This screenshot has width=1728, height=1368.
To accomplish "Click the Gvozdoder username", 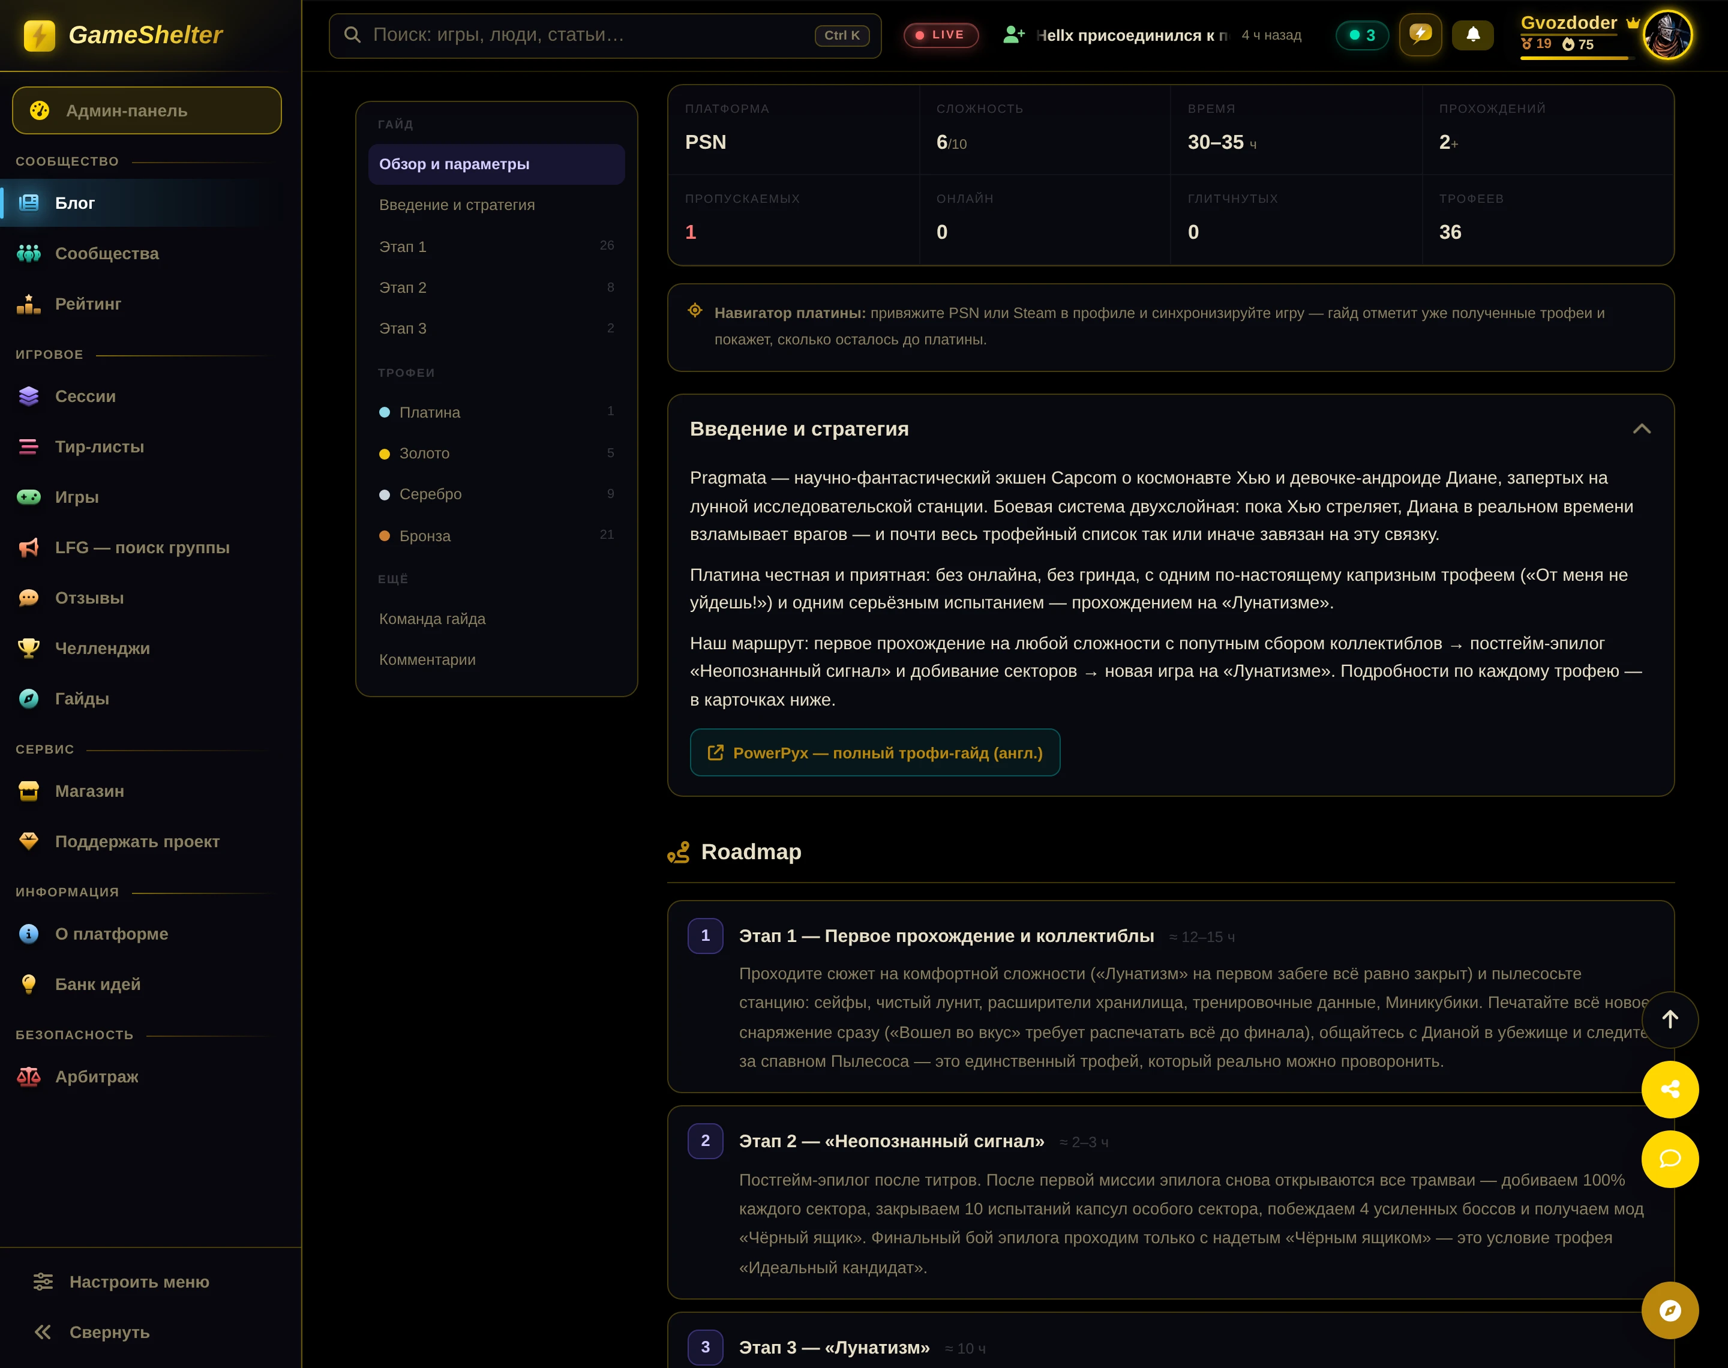I will 1568,23.
